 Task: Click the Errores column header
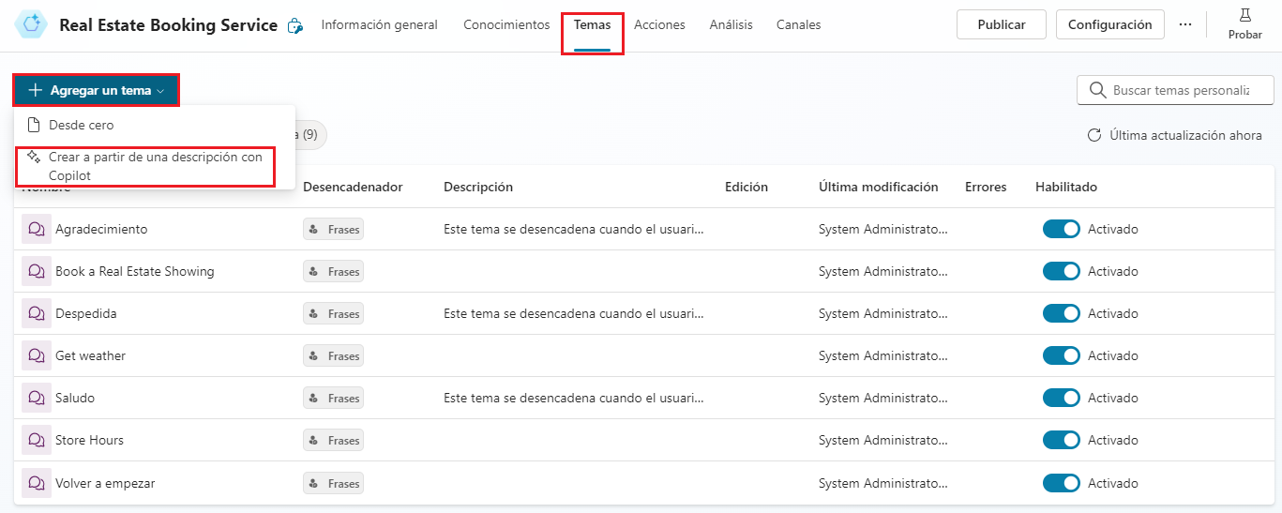(x=986, y=187)
